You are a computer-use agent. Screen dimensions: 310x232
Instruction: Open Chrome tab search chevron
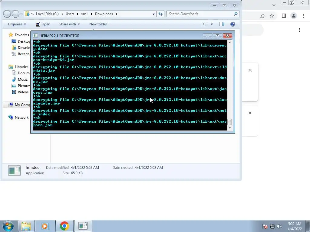pos(274,5)
